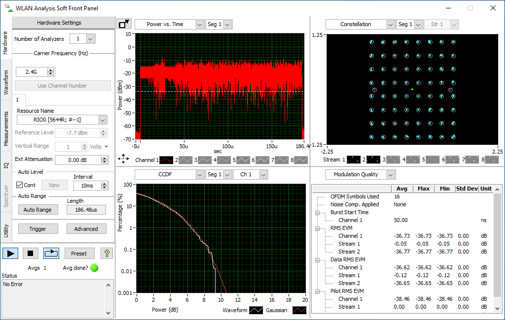
Task: Select the channel 8 trace legend icon
Action: click(301, 160)
